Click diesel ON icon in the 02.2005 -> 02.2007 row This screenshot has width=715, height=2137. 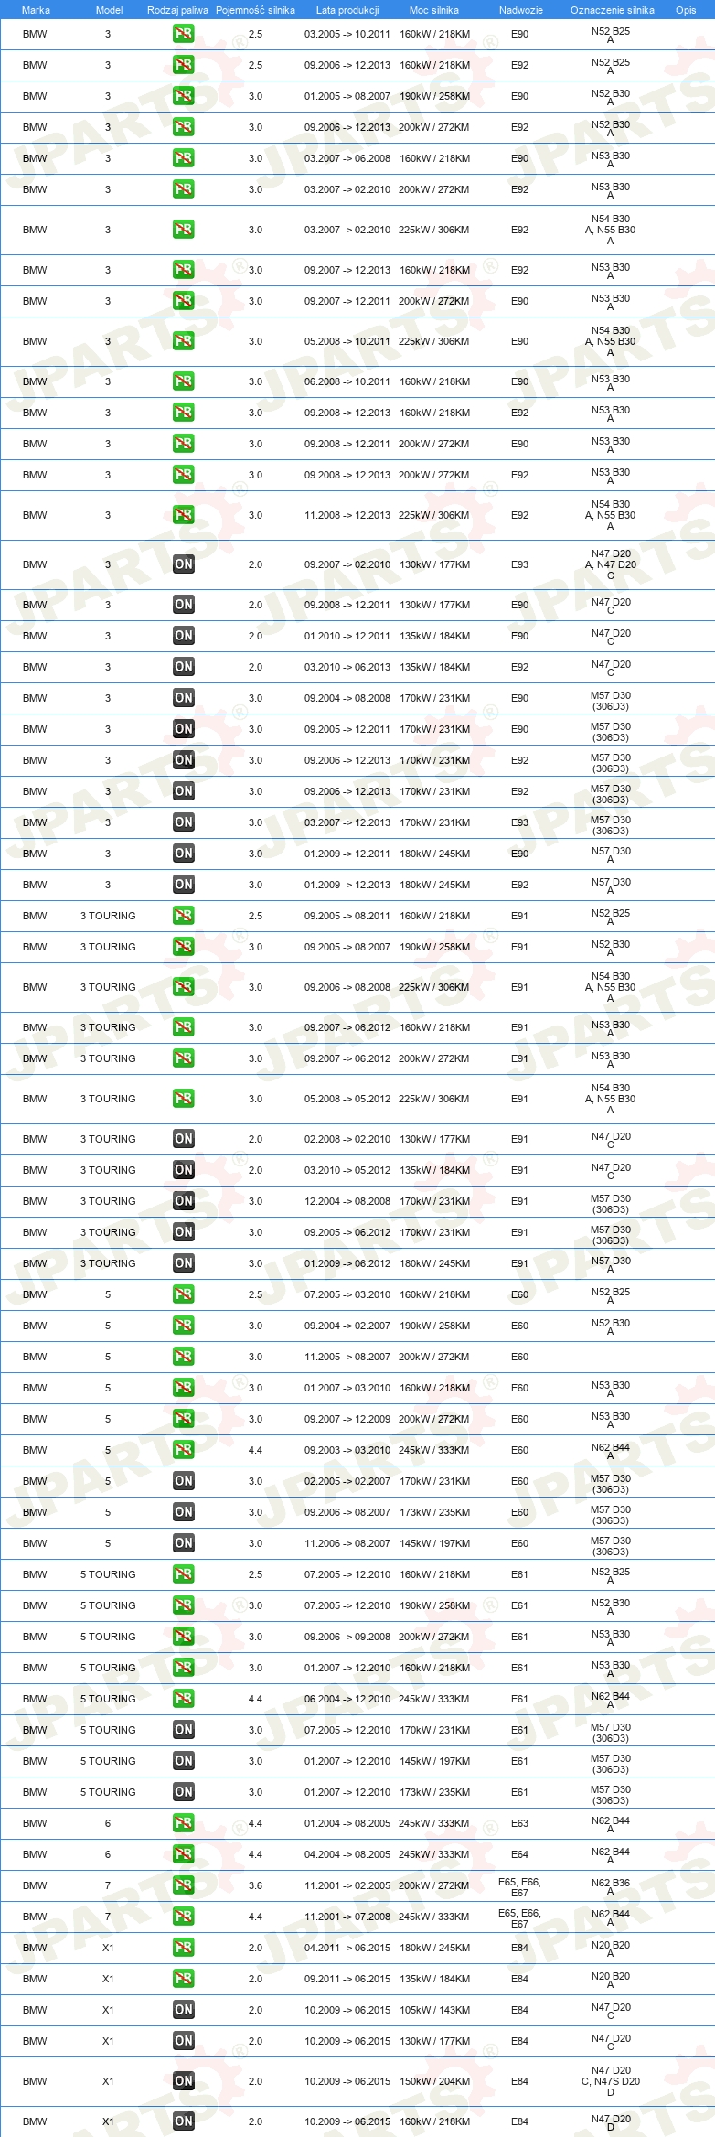(183, 1481)
